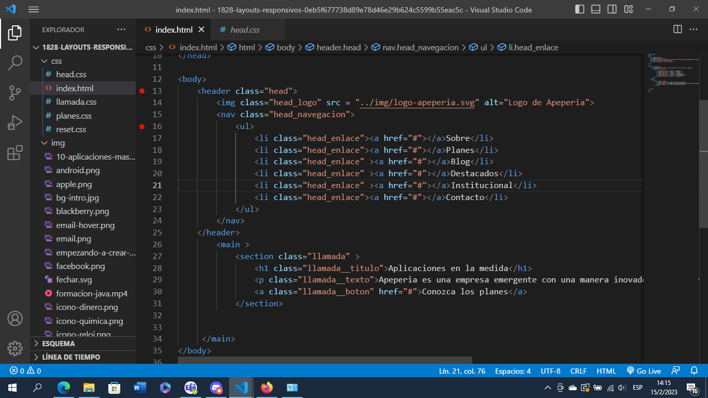Split the editor to the right
The width and height of the screenshot is (708, 398).
[677, 30]
